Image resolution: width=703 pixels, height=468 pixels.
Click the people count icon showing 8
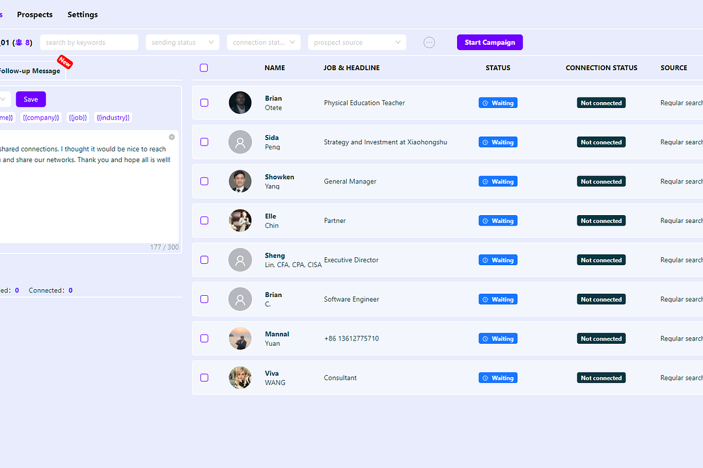point(21,42)
